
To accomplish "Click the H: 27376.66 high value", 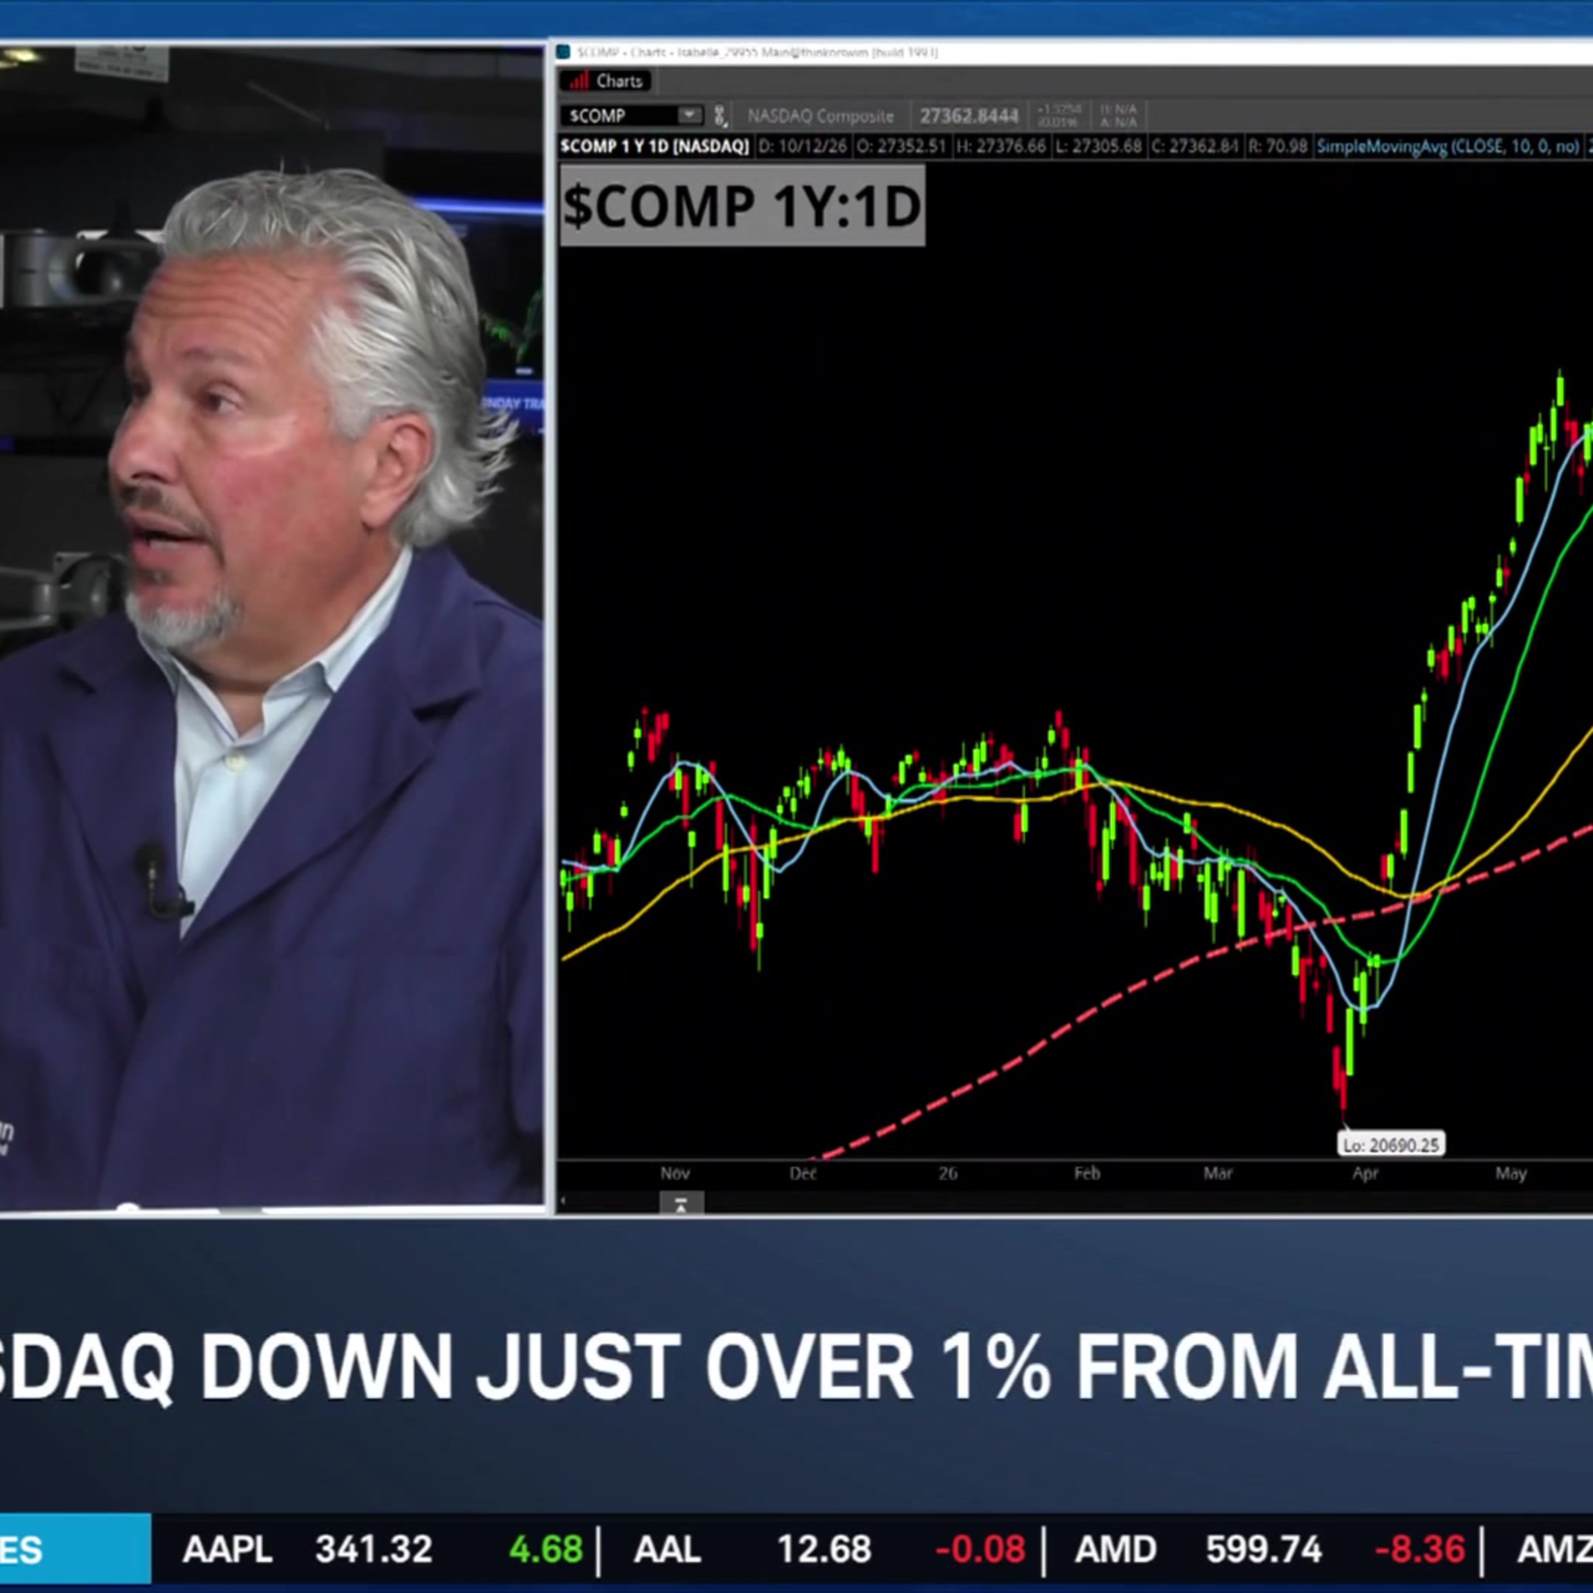I will tap(1001, 147).
